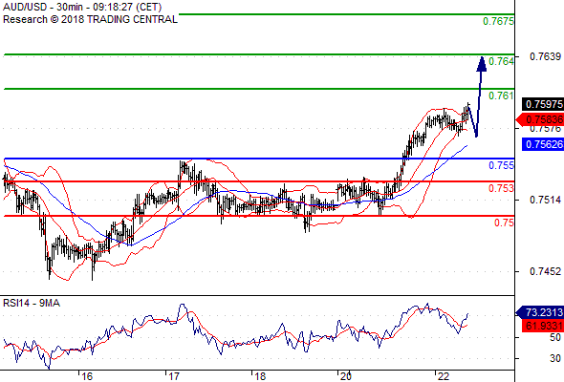Click the red 0.75836 price tag
The height and width of the screenshot is (382, 564).
coord(539,119)
